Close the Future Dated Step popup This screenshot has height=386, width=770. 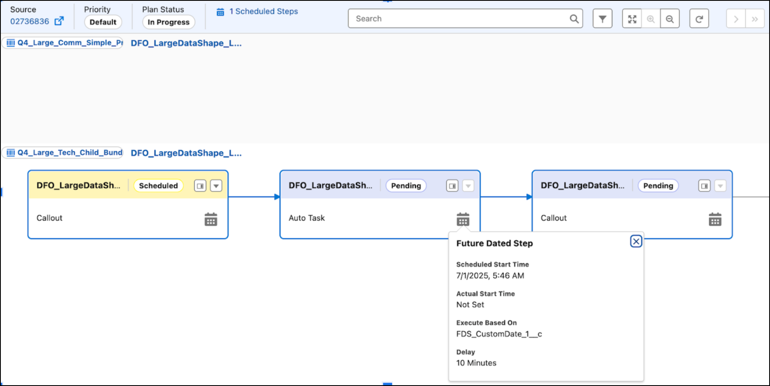point(636,241)
